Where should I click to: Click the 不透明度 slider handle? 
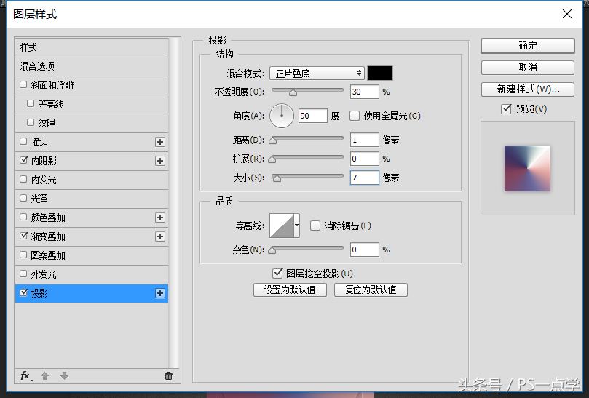[293, 92]
